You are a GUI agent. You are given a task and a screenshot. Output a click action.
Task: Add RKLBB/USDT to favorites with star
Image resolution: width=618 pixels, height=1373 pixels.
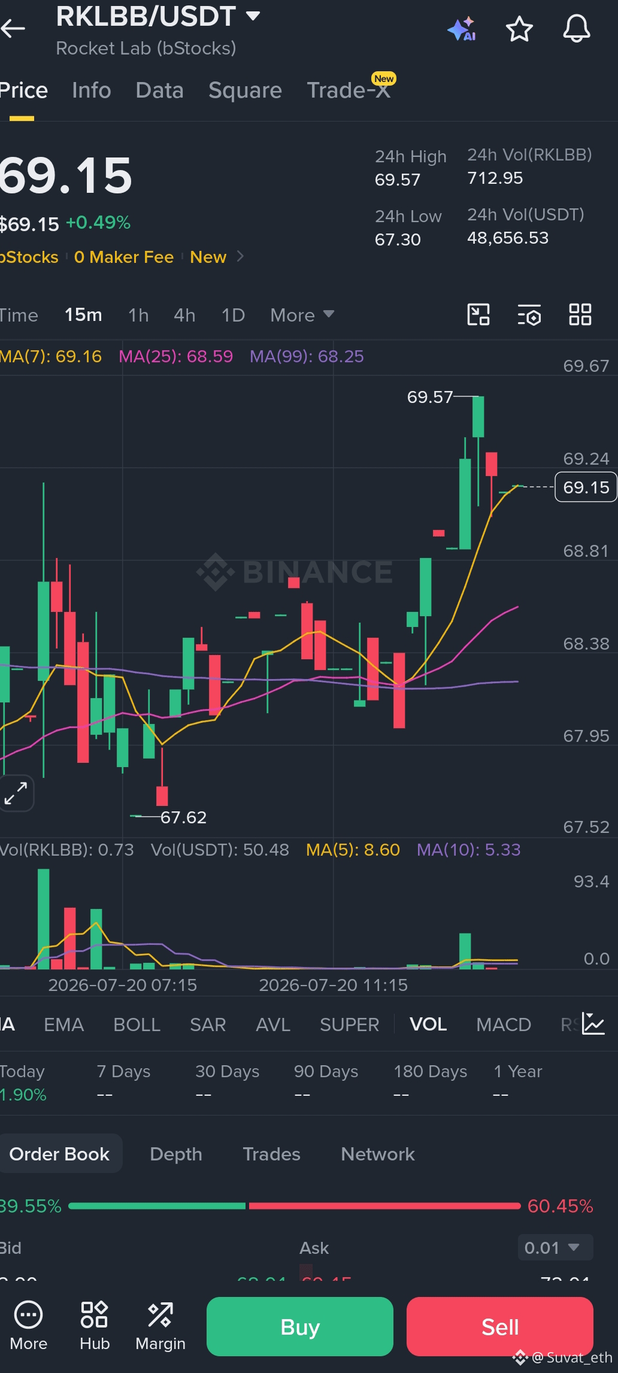tap(519, 29)
